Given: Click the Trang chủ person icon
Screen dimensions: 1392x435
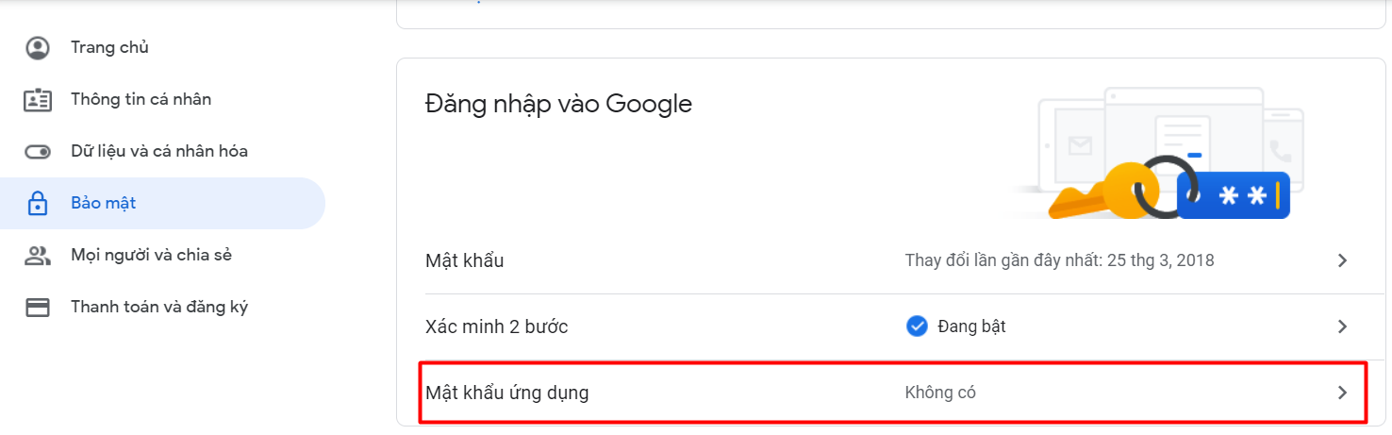Looking at the screenshot, I should (x=38, y=48).
